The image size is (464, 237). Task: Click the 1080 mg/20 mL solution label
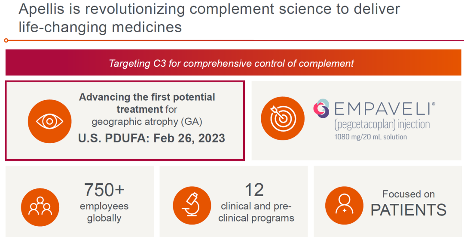[370, 137]
